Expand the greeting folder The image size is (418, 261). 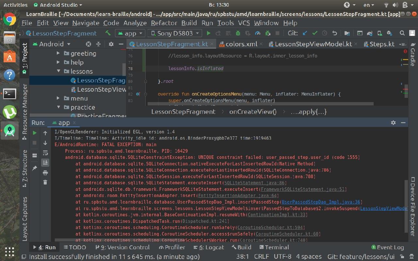pyautogui.click(x=58, y=53)
